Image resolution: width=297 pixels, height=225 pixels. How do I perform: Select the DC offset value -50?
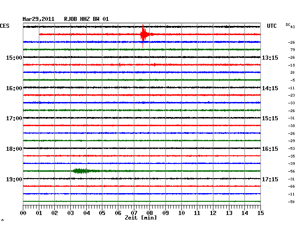click(292, 202)
